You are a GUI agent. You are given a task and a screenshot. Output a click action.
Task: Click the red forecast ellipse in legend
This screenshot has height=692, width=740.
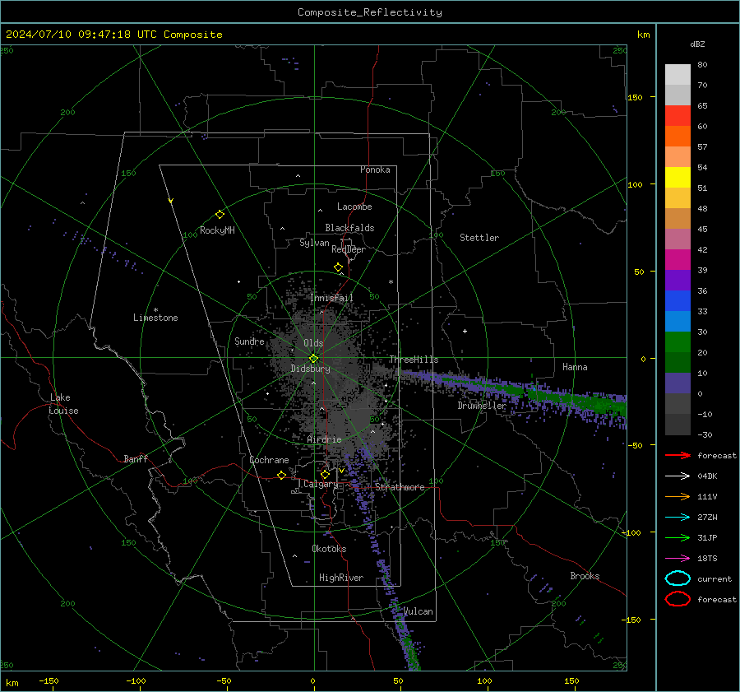(x=678, y=599)
